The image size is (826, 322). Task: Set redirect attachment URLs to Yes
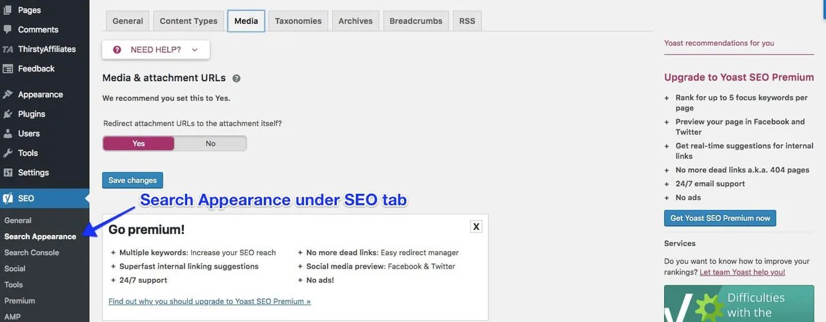pyautogui.click(x=139, y=144)
